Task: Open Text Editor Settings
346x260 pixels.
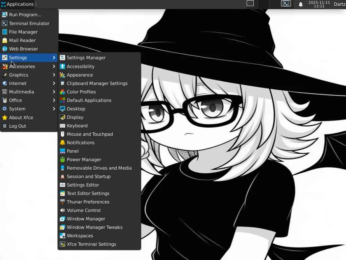Action: click(x=99, y=193)
